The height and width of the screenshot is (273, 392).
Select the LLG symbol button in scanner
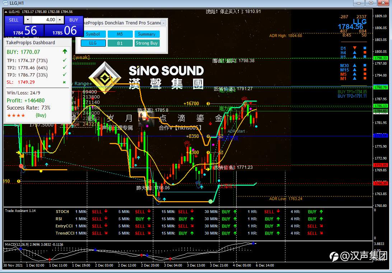(93, 43)
